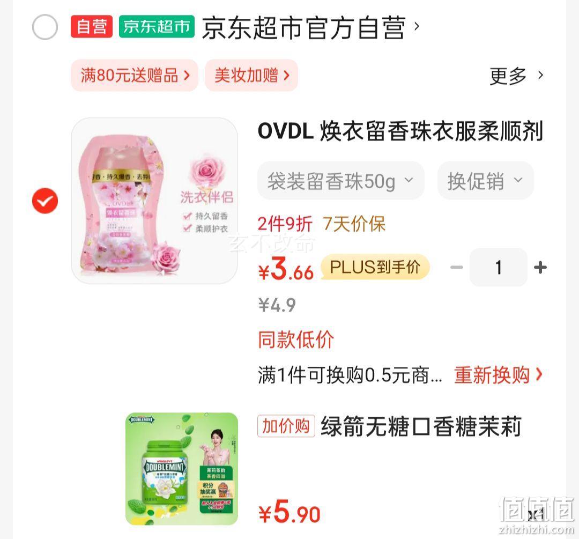The width and height of the screenshot is (579, 539).
Task: Open the 满80元送赠品 promotion
Action: (x=135, y=76)
